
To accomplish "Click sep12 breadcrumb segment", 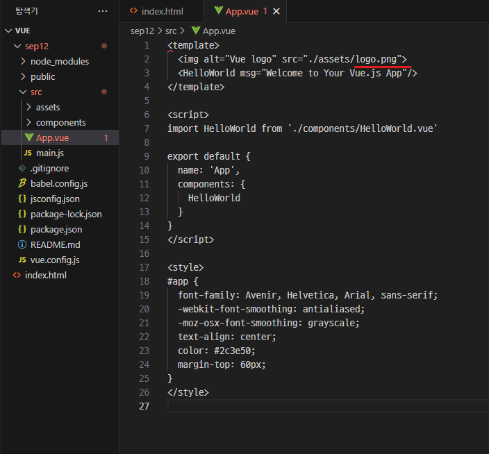I will tap(142, 31).
